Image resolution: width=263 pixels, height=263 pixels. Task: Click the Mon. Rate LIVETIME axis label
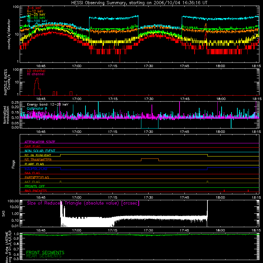[9, 247]
